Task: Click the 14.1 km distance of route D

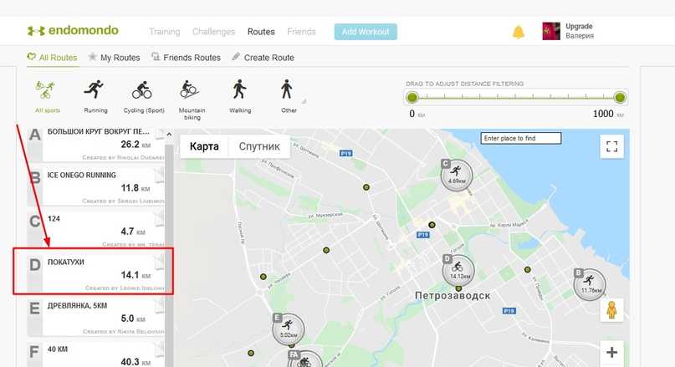Action: tap(136, 275)
